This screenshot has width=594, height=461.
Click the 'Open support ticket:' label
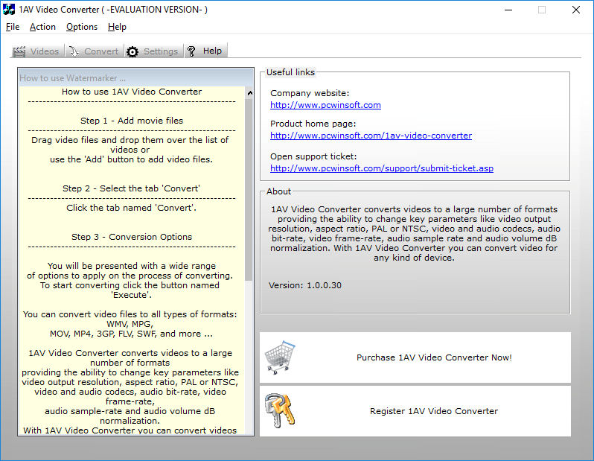point(313,156)
